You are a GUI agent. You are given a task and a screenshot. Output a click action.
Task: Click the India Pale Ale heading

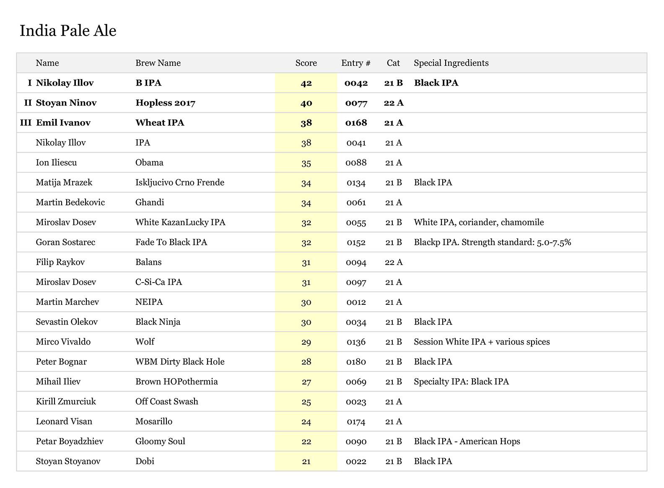click(x=68, y=31)
